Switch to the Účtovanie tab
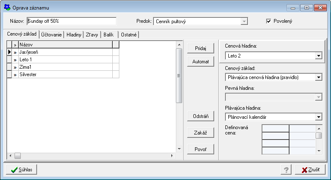The height and width of the screenshot is (180, 331). tap(52, 35)
